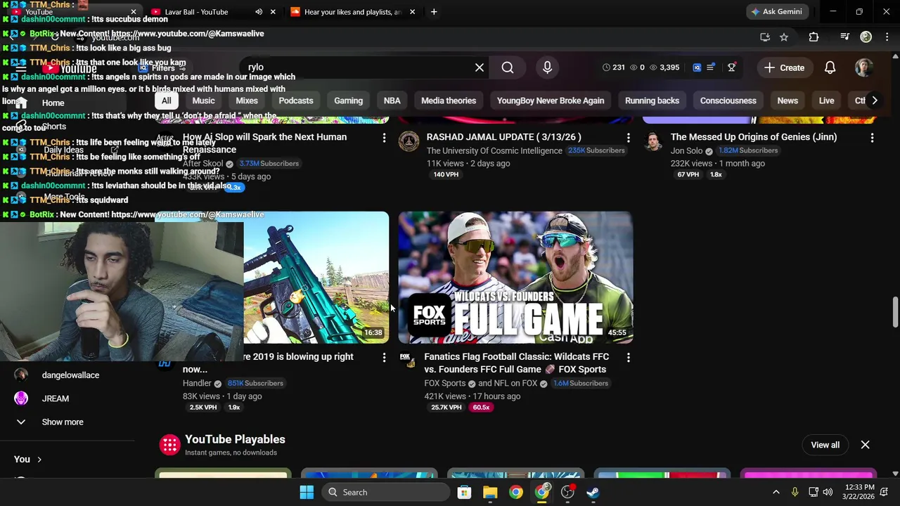Select the Mixes filter chip

(247, 100)
